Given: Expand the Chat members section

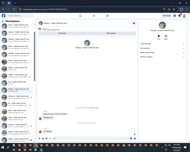Looking at the screenshot, I should [162, 48].
